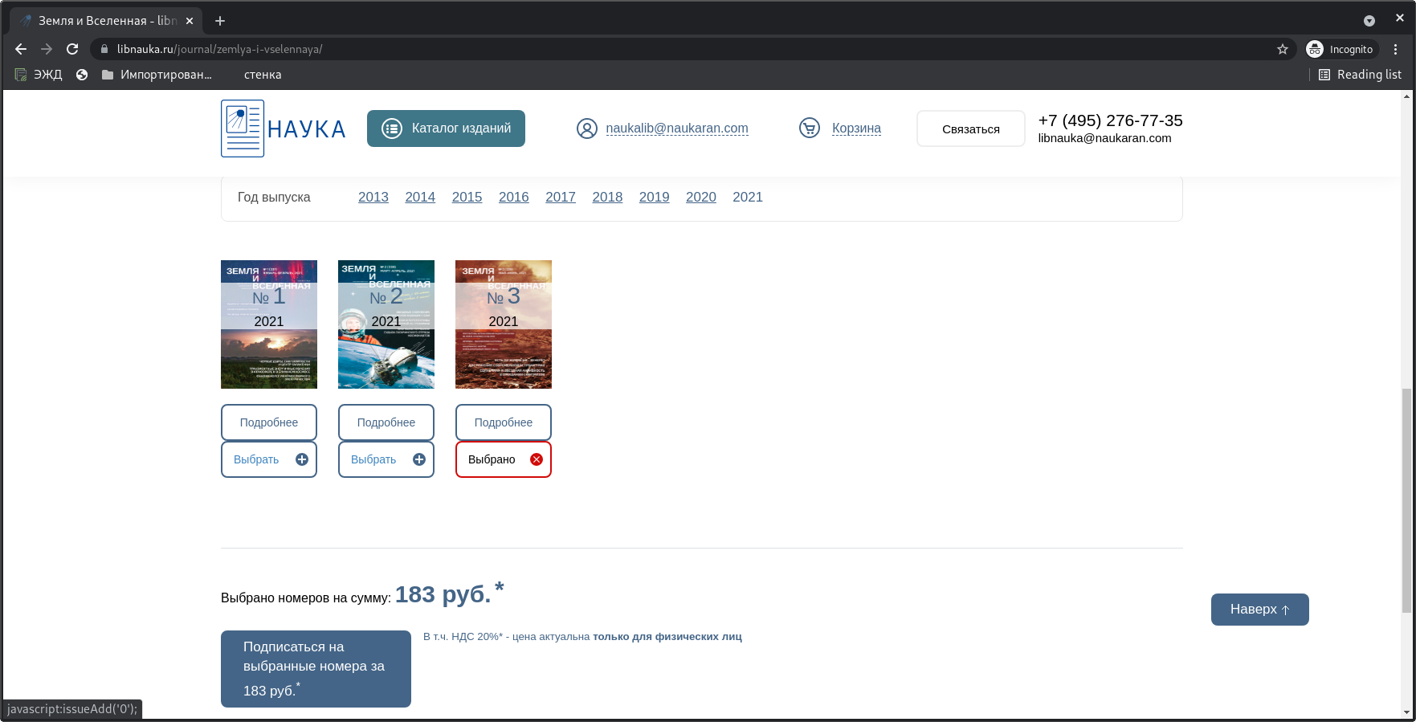
Task: Select release year 2013
Action: click(373, 198)
